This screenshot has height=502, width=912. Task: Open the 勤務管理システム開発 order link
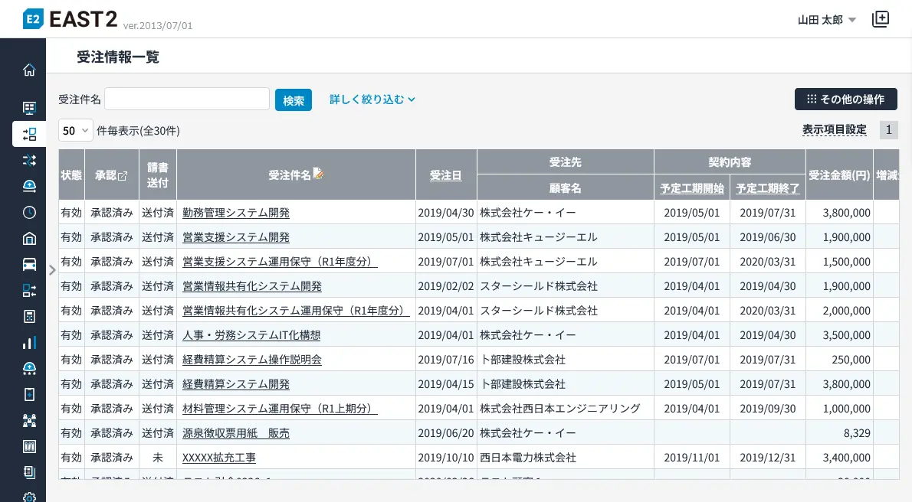pyautogui.click(x=236, y=213)
